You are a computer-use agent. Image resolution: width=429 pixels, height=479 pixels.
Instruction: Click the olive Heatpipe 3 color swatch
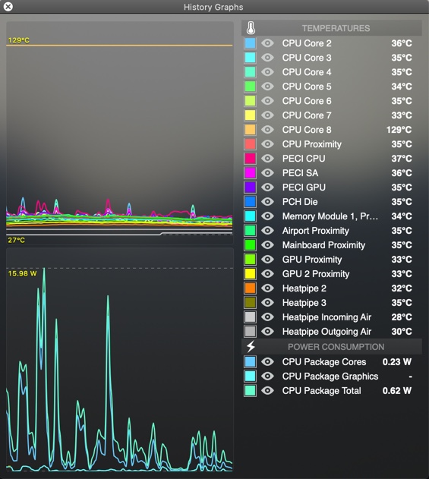tap(250, 302)
